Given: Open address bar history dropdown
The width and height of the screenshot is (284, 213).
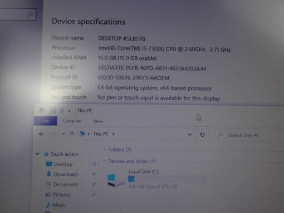Looking at the screenshot, I should click(x=189, y=135).
